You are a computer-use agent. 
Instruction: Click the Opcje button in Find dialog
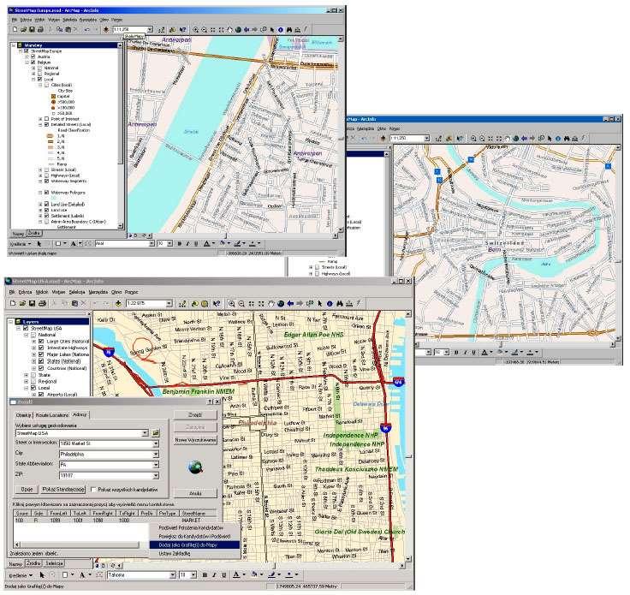tap(27, 490)
